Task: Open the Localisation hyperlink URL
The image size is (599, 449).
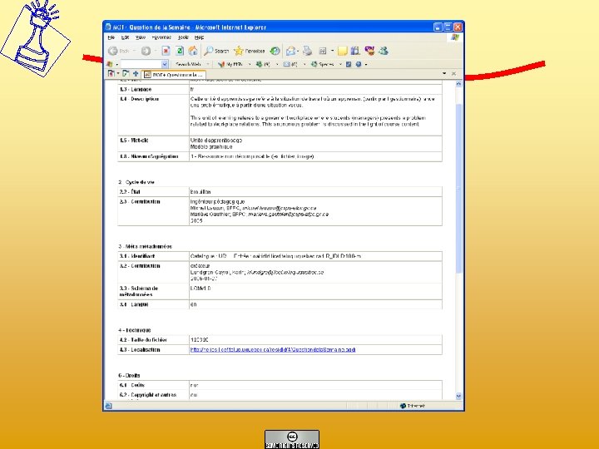Action: tap(273, 349)
